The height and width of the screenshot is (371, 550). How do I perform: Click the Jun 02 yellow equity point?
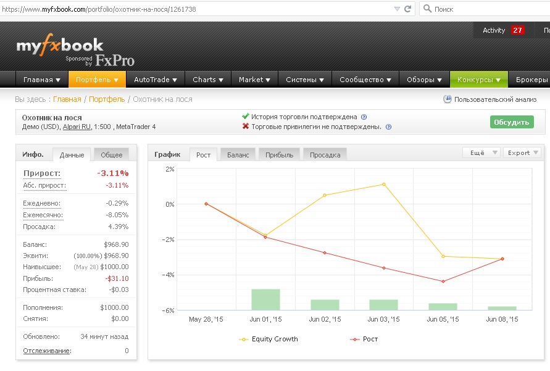325,195
